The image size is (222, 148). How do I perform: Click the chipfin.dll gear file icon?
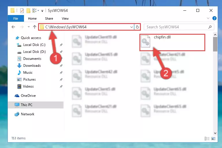[145, 41]
